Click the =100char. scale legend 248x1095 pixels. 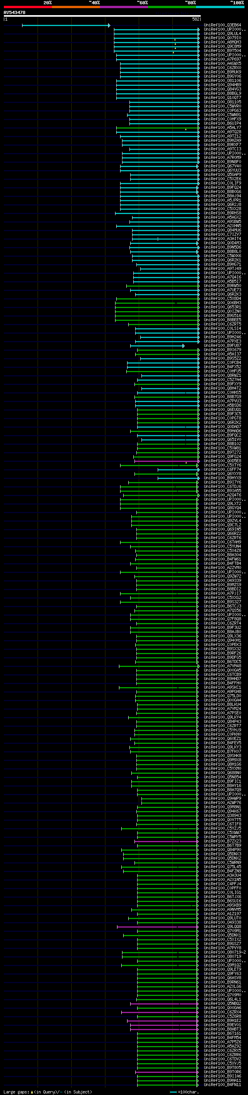[184, 1092]
